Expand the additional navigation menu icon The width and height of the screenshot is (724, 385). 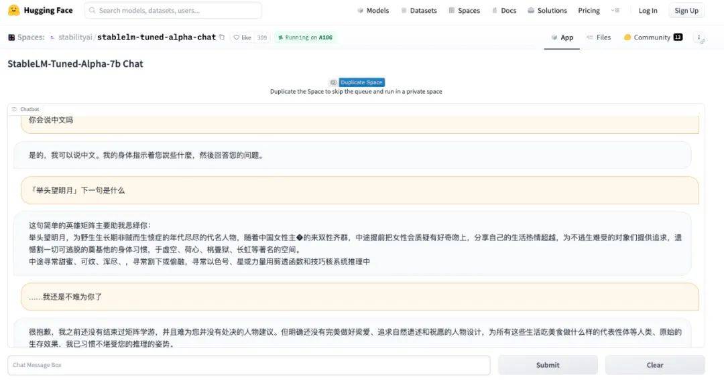point(615,11)
